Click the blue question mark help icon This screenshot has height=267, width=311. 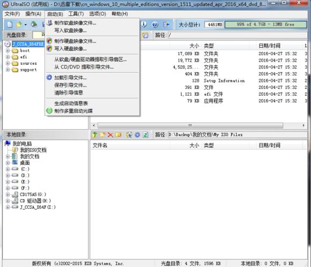pos(155,25)
